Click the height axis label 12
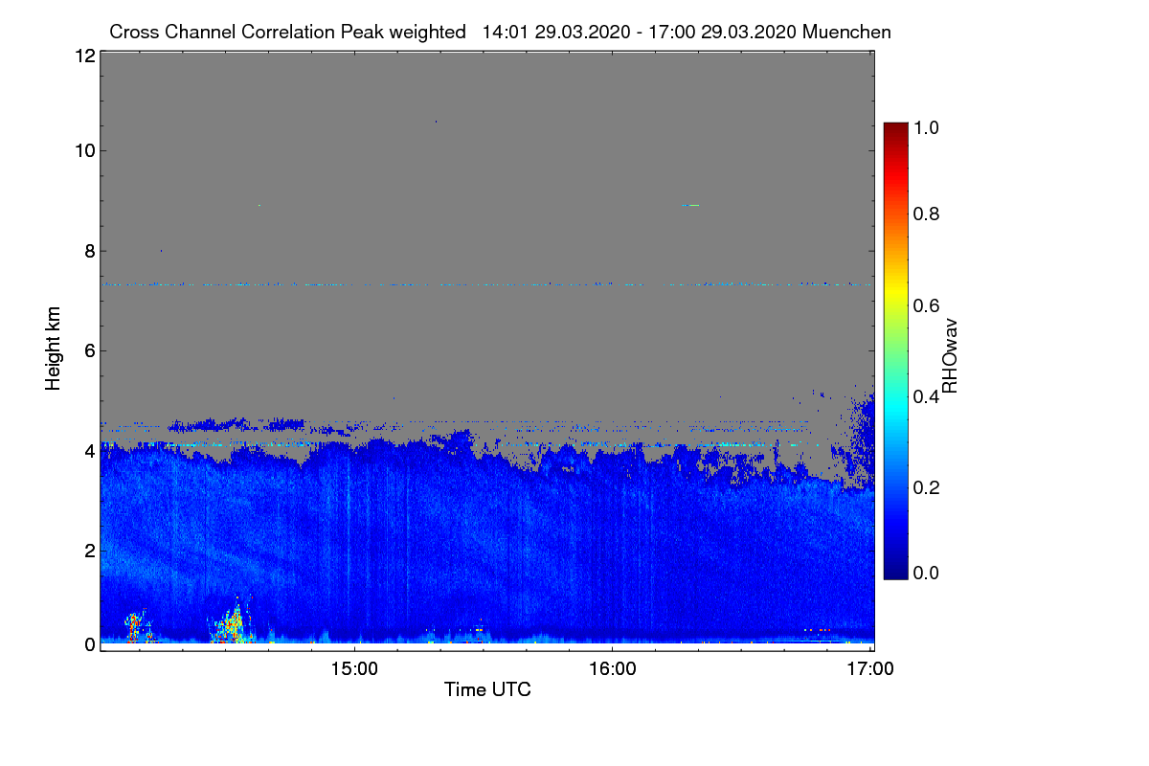The width and height of the screenshot is (1149, 766). point(83,56)
